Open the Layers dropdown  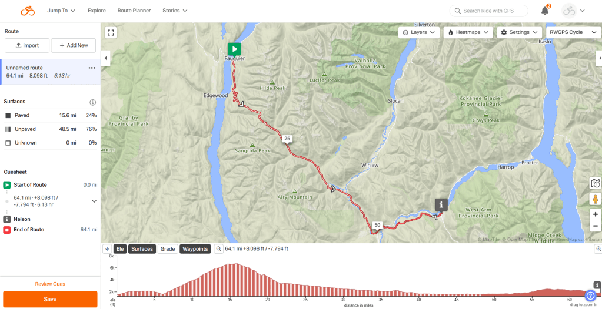pyautogui.click(x=418, y=32)
